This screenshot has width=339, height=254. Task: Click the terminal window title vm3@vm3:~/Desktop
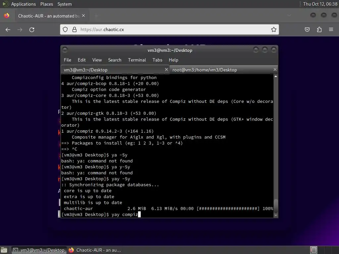click(x=170, y=50)
